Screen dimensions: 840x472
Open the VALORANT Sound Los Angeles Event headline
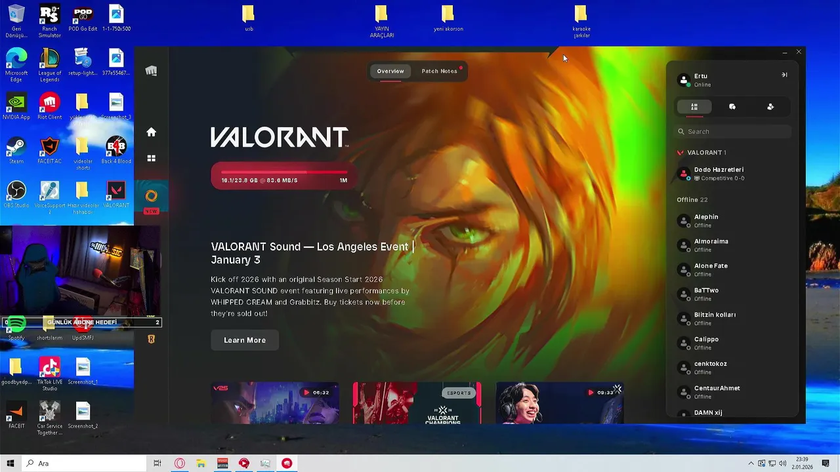pyautogui.click(x=312, y=253)
